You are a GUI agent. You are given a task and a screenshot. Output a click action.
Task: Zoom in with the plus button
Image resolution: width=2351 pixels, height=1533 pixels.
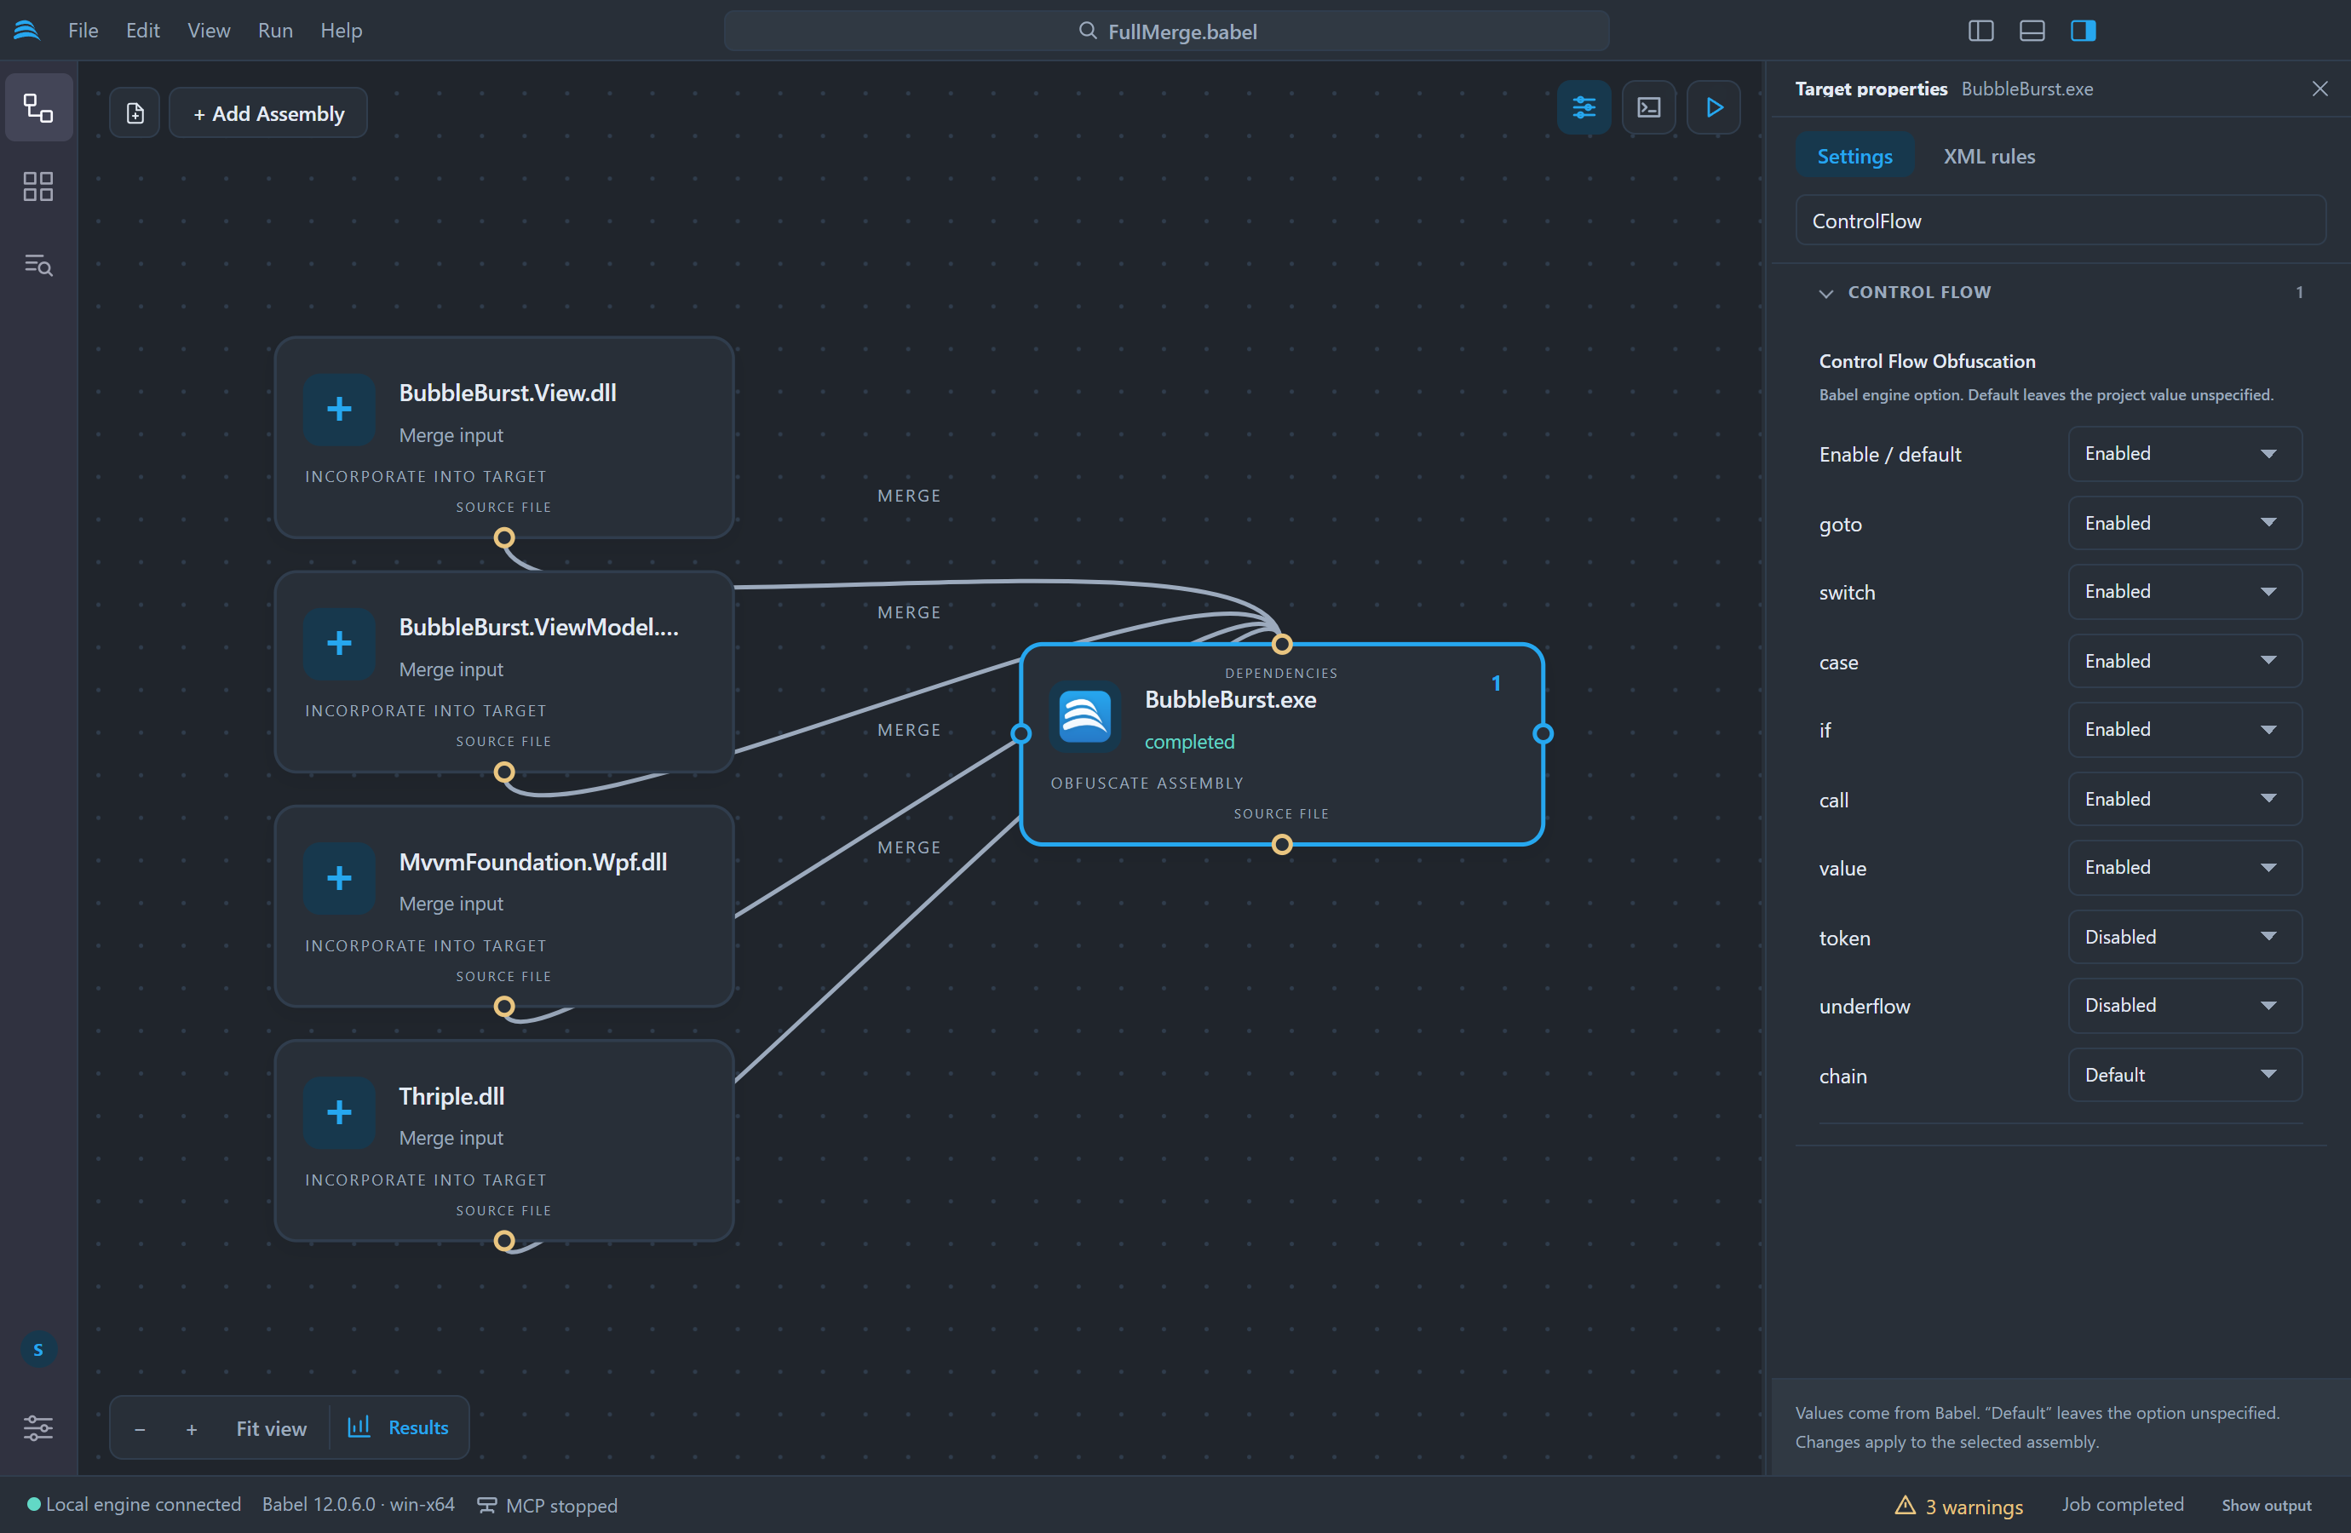tap(192, 1428)
